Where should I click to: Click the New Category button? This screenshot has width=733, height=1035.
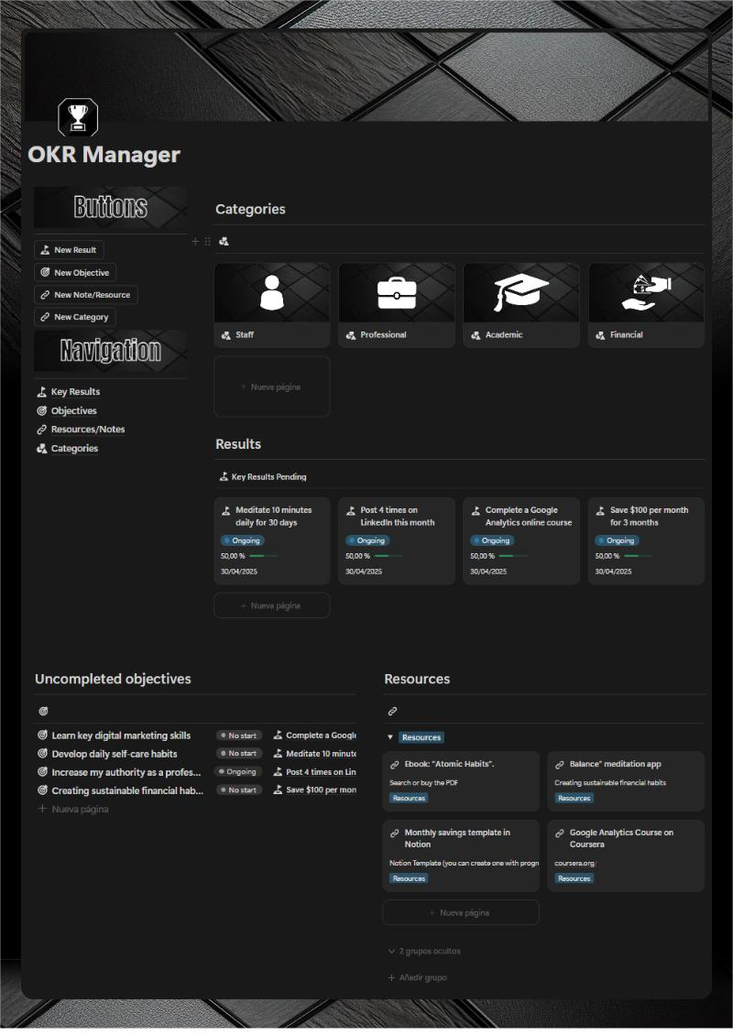click(74, 317)
